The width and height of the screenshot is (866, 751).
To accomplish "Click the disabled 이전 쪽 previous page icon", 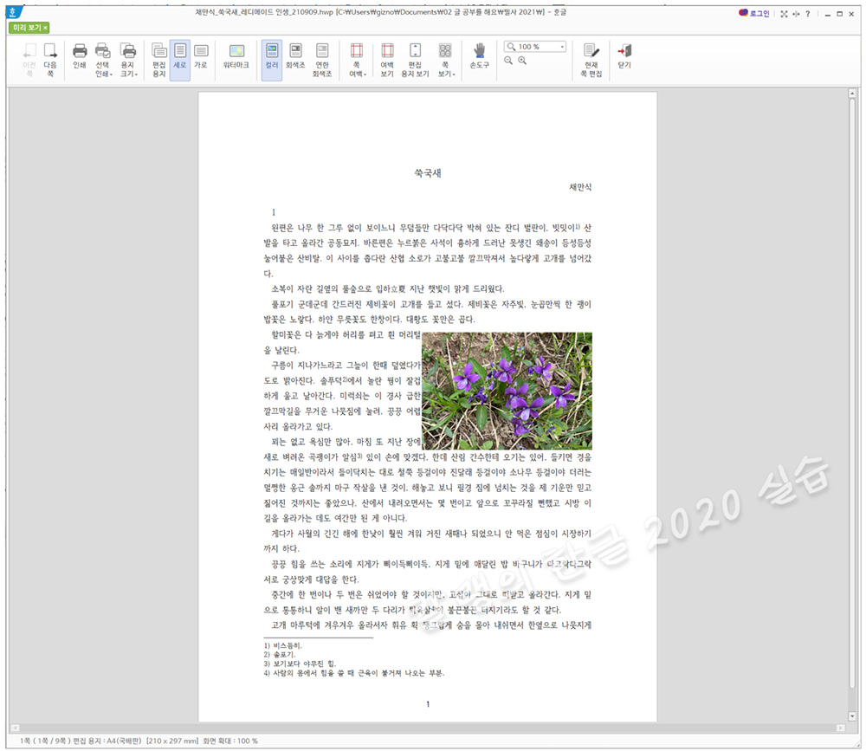I will pyautogui.click(x=29, y=60).
